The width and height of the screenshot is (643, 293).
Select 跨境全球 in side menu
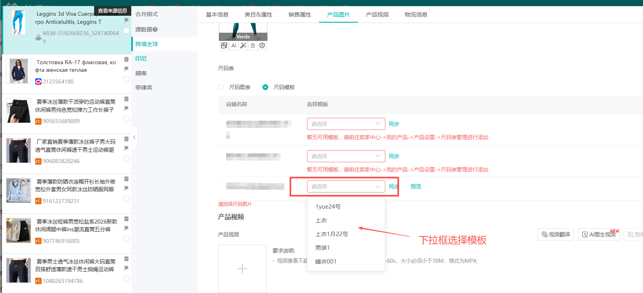147,44
